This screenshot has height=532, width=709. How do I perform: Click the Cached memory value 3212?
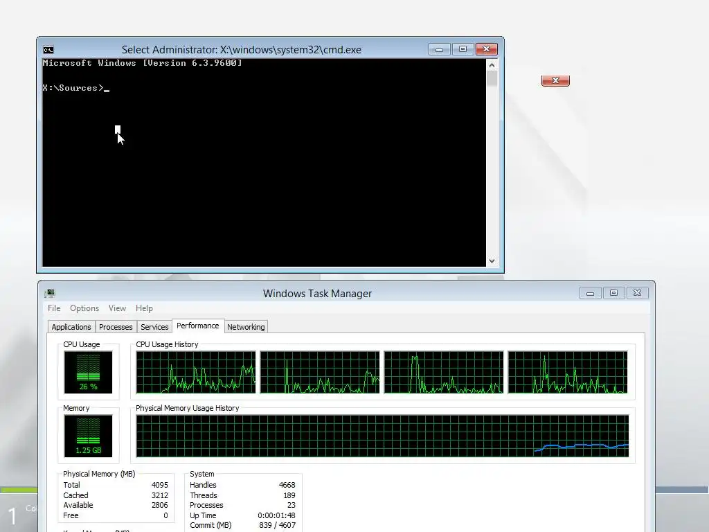(160, 495)
